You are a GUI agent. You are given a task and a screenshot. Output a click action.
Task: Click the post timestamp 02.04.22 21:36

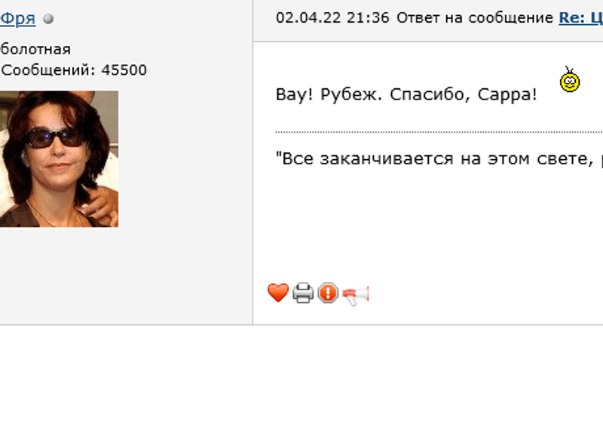coord(332,17)
